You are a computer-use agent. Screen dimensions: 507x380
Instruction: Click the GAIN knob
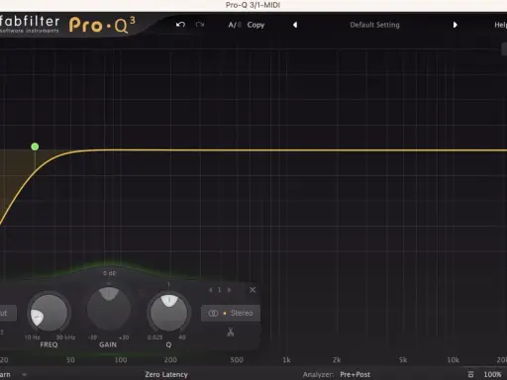(x=109, y=309)
